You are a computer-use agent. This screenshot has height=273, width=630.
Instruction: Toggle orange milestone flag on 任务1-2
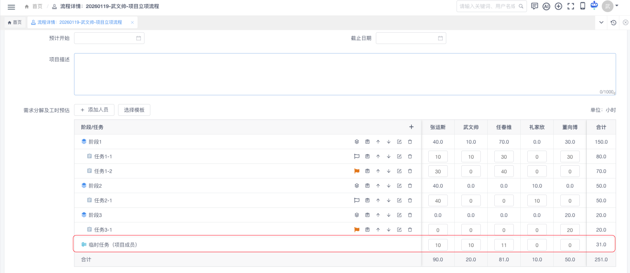(357, 171)
